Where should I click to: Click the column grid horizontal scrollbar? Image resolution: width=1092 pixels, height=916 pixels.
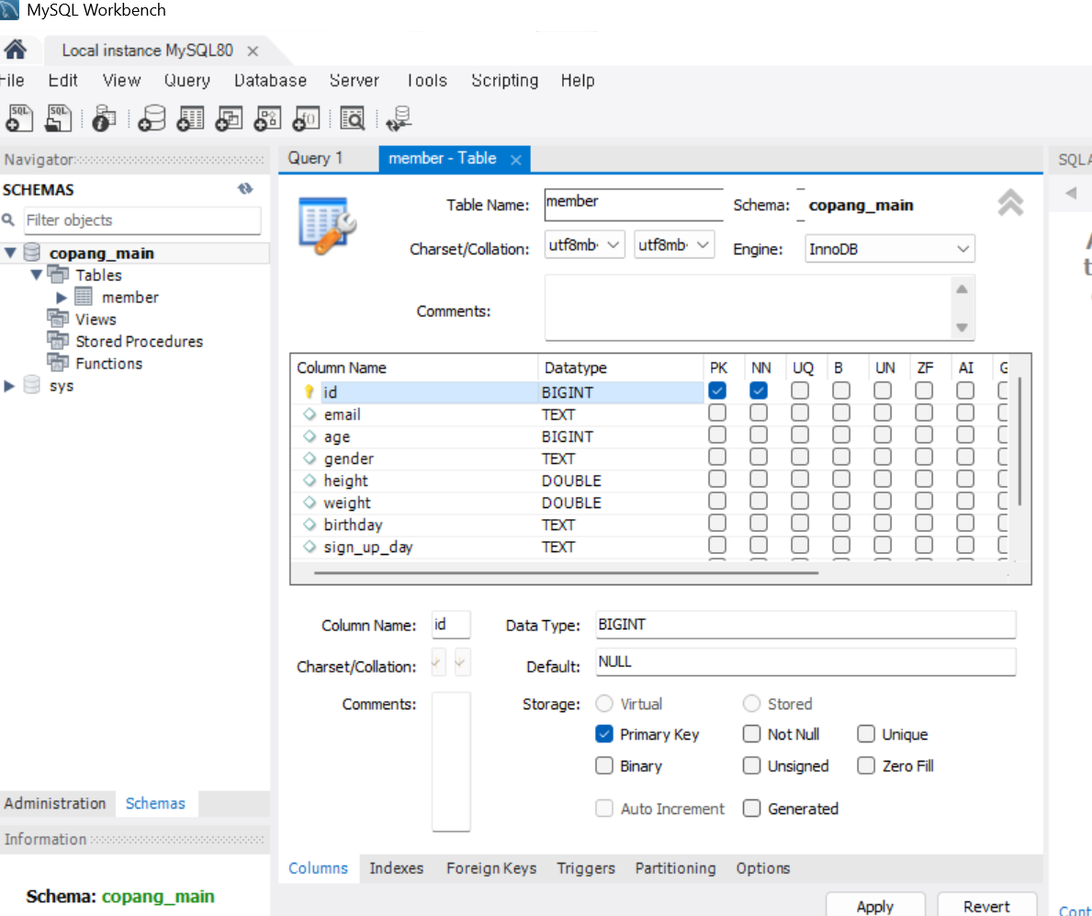pos(566,572)
